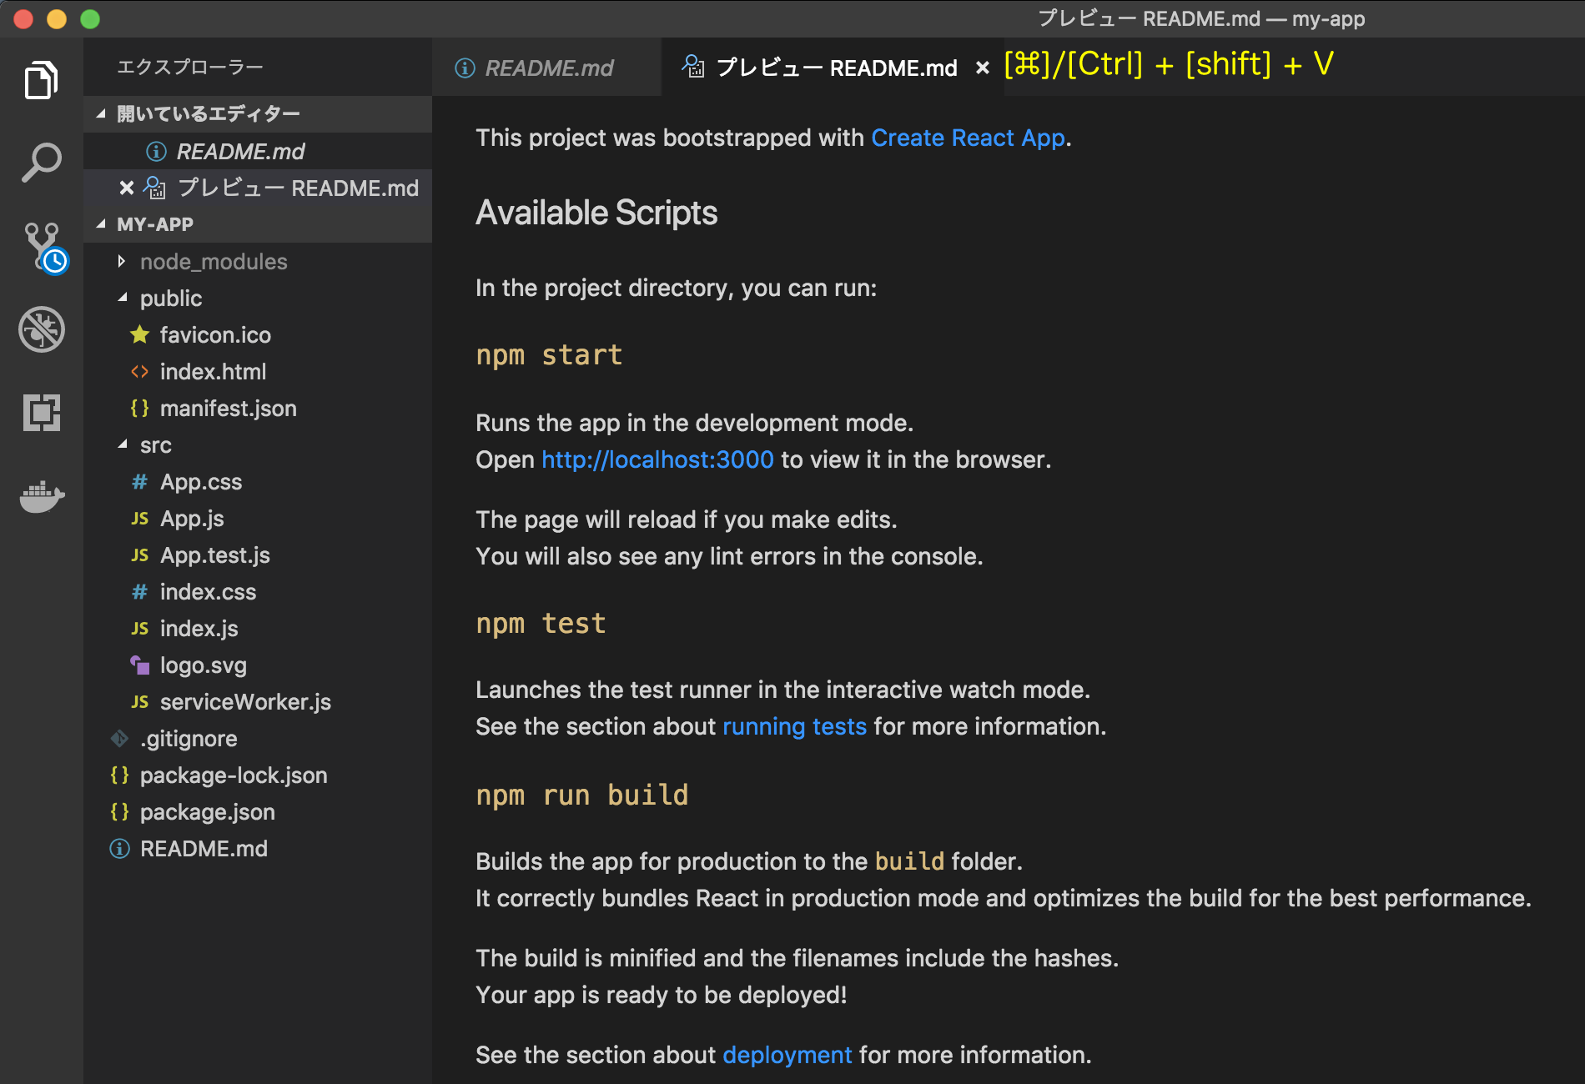
Task: Close the プレビュー README.md tab
Action: click(981, 68)
